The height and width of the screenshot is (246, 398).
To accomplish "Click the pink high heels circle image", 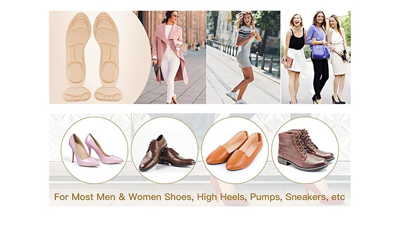I will coord(94,150).
